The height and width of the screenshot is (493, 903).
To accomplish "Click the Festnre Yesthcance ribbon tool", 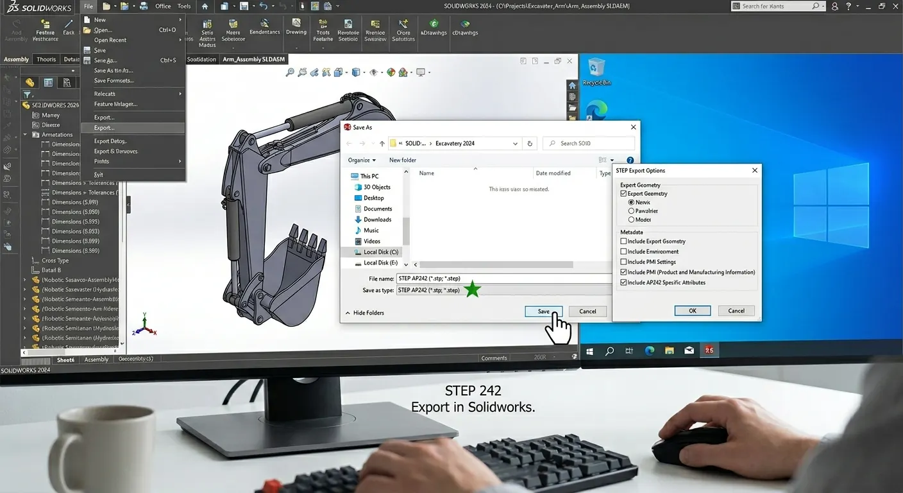I will click(x=46, y=31).
